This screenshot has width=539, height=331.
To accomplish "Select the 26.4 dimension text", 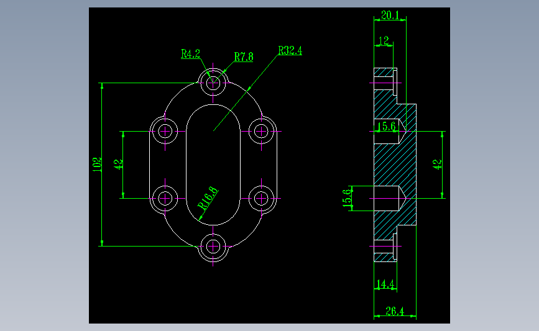I will point(395,311).
